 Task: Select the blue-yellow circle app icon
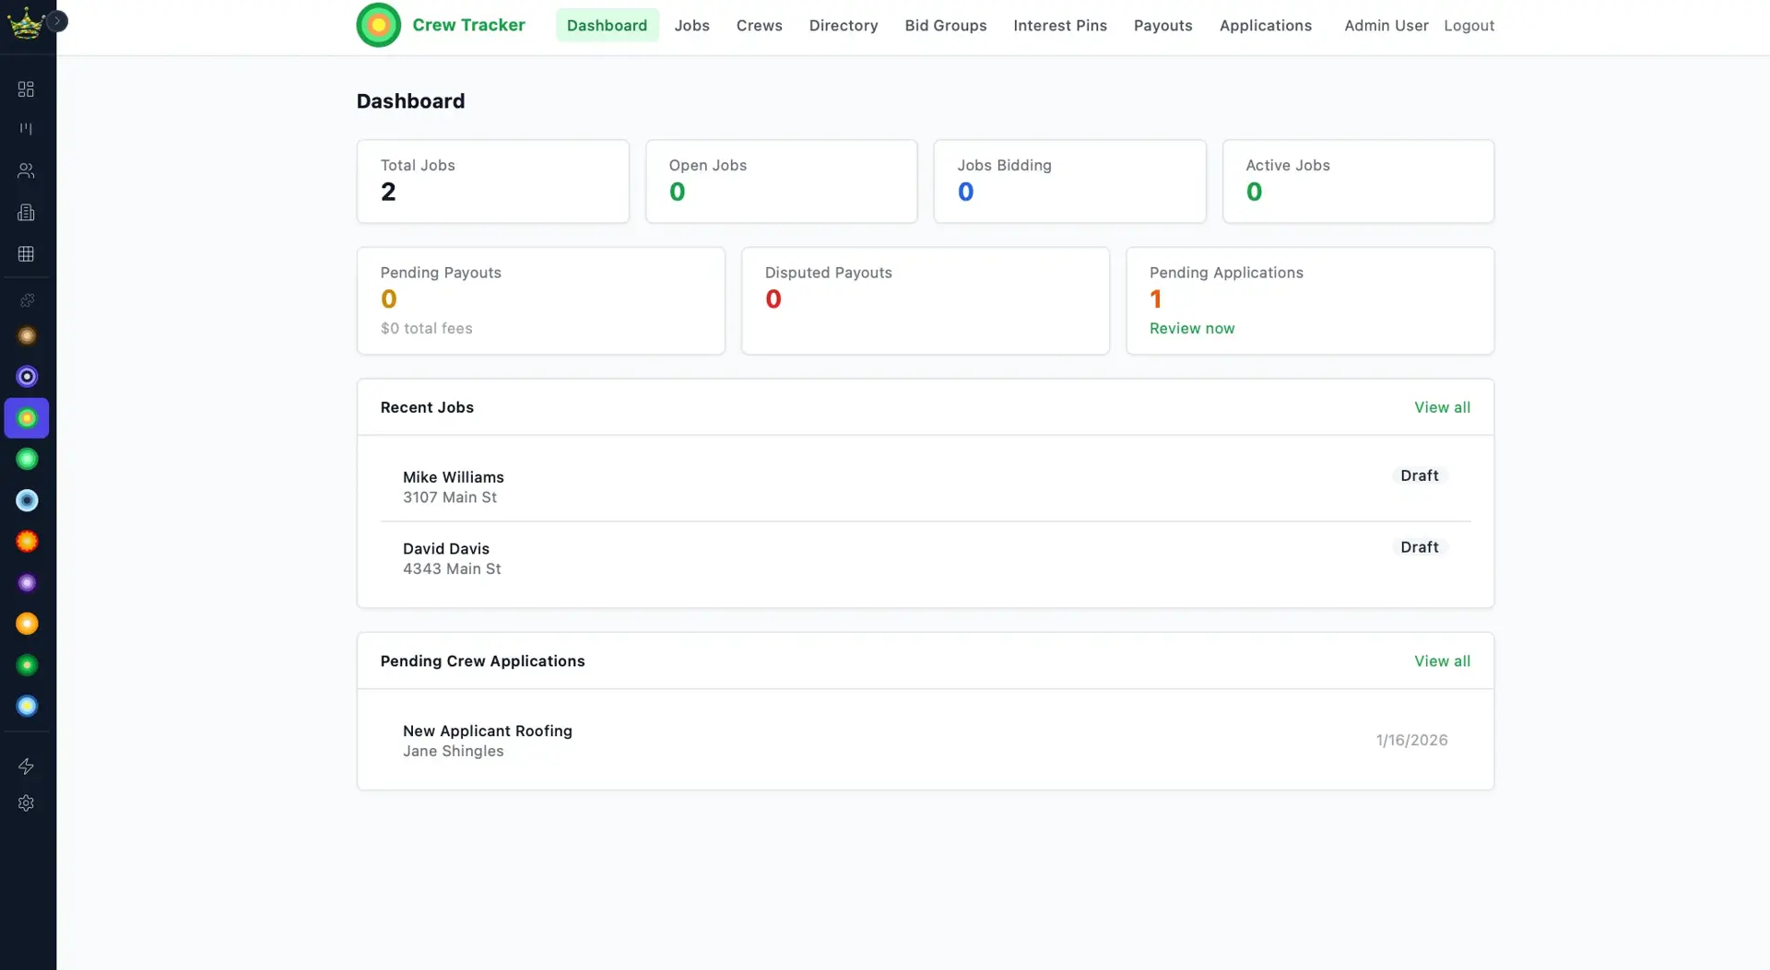(27, 706)
